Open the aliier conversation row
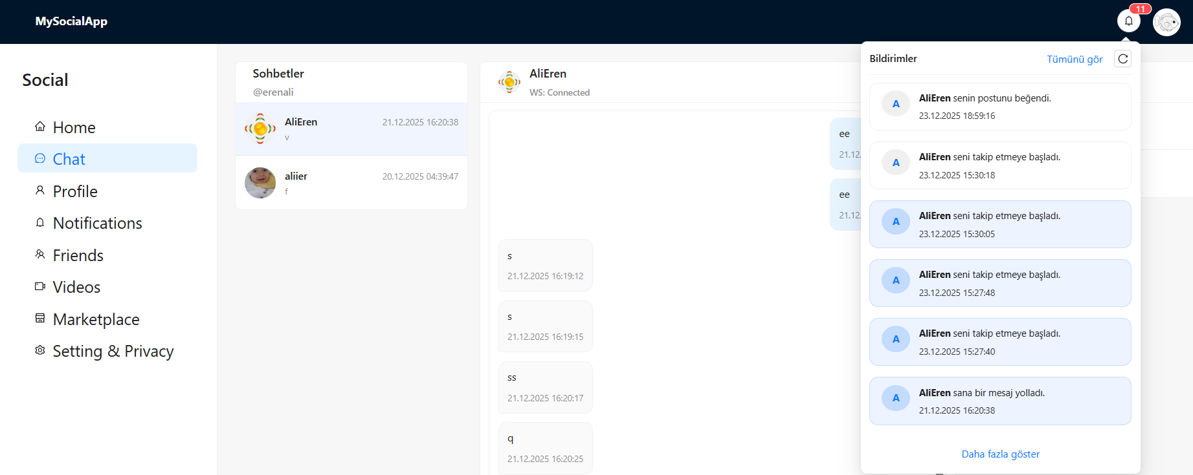 (x=351, y=183)
